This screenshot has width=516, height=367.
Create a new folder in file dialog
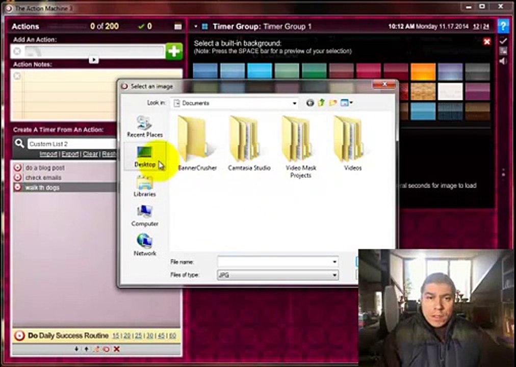(x=333, y=103)
